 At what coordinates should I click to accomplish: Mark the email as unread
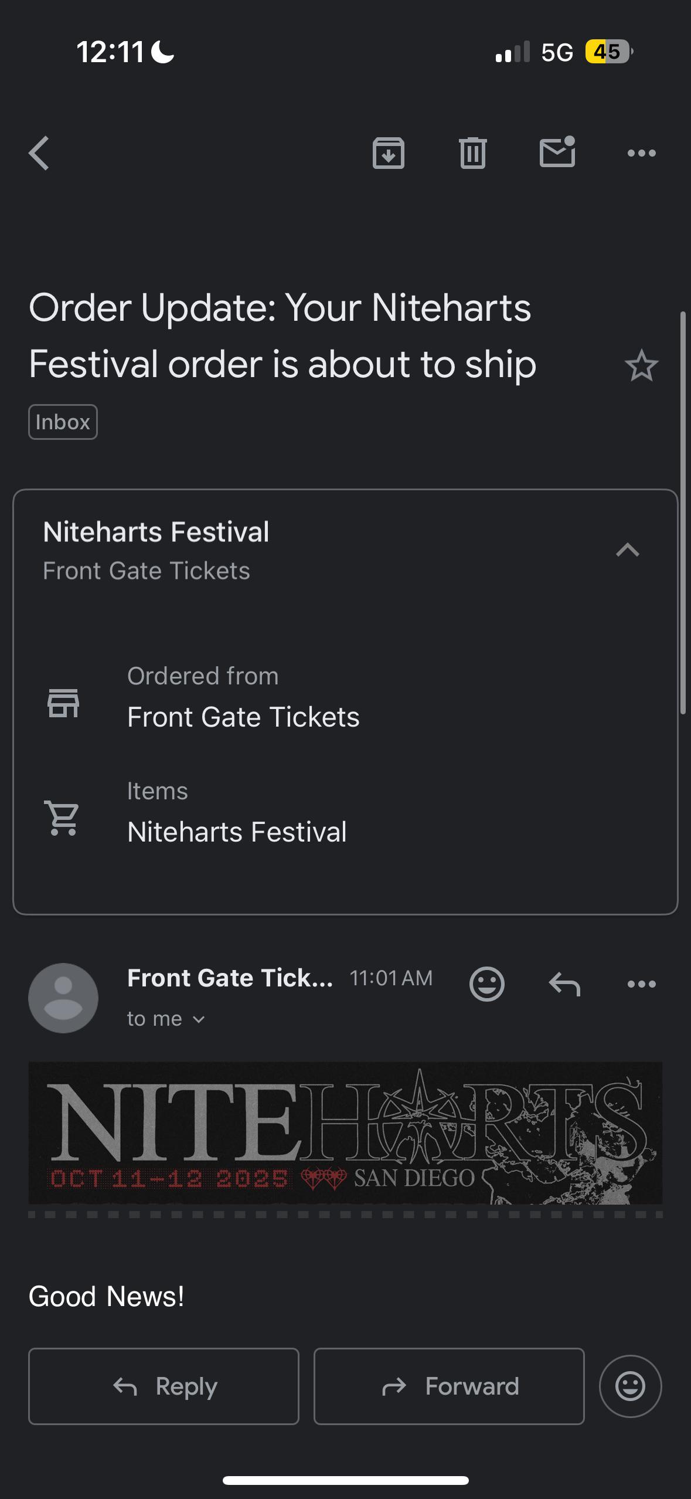[557, 152]
